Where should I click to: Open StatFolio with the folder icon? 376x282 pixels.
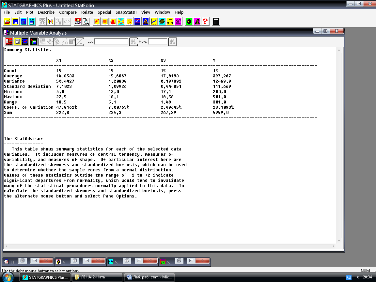click(8, 22)
